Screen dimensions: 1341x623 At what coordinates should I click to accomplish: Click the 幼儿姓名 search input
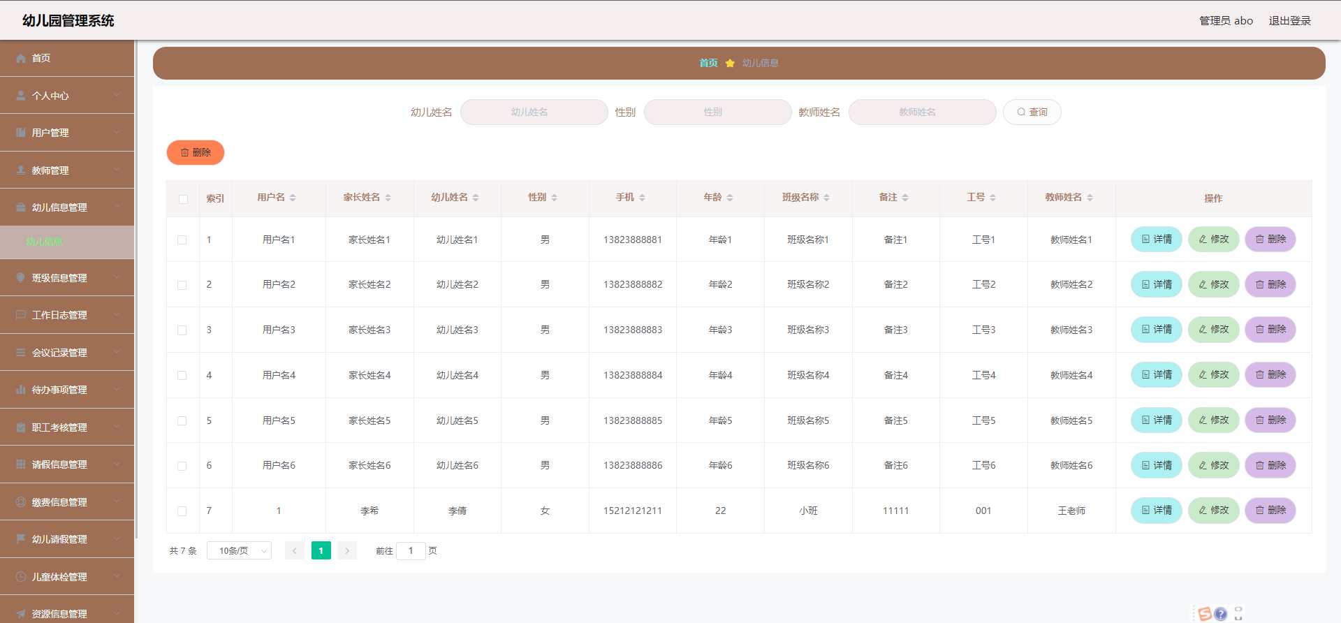[534, 112]
